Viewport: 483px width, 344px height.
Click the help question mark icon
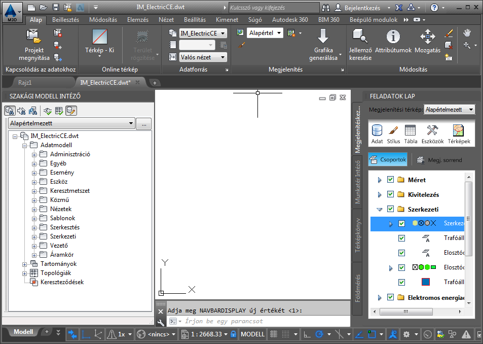(x=434, y=8)
